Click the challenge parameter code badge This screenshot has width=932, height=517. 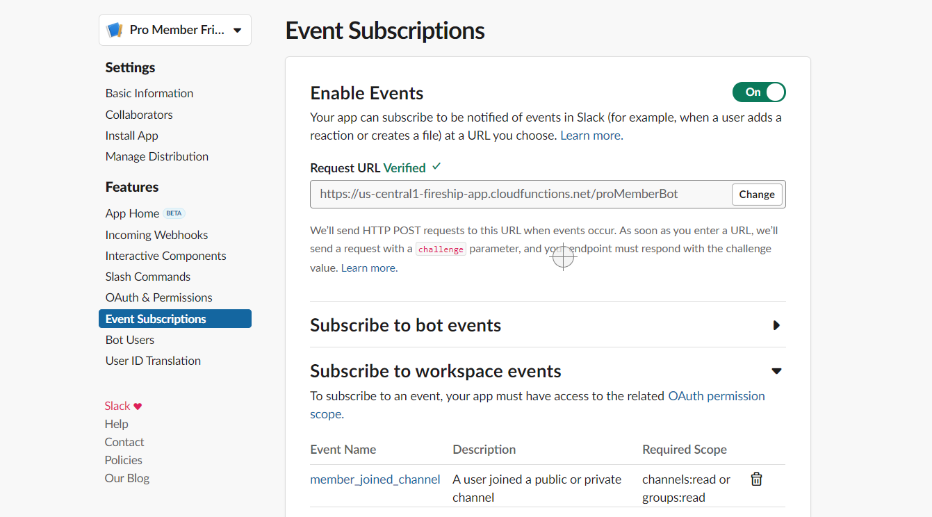[441, 248]
